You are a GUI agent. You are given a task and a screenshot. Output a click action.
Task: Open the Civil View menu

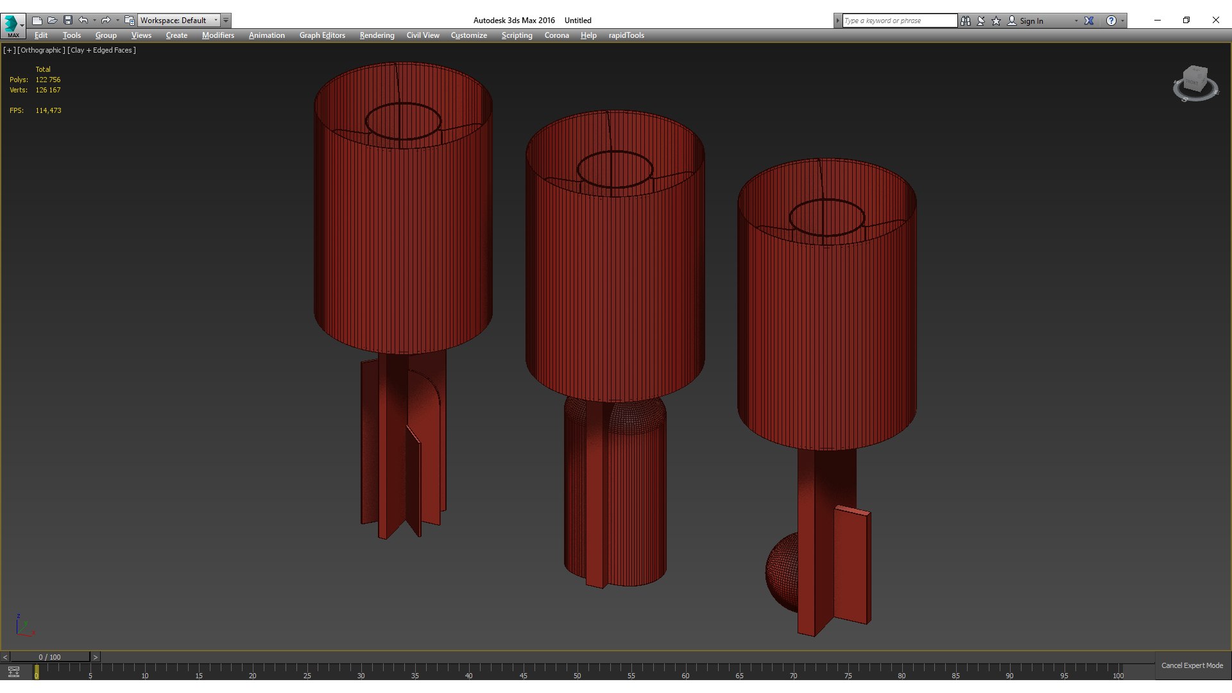(423, 35)
